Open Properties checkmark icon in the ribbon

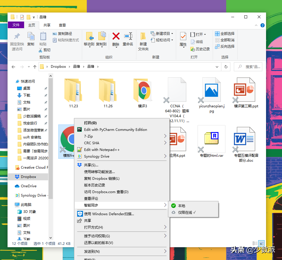click(183, 36)
